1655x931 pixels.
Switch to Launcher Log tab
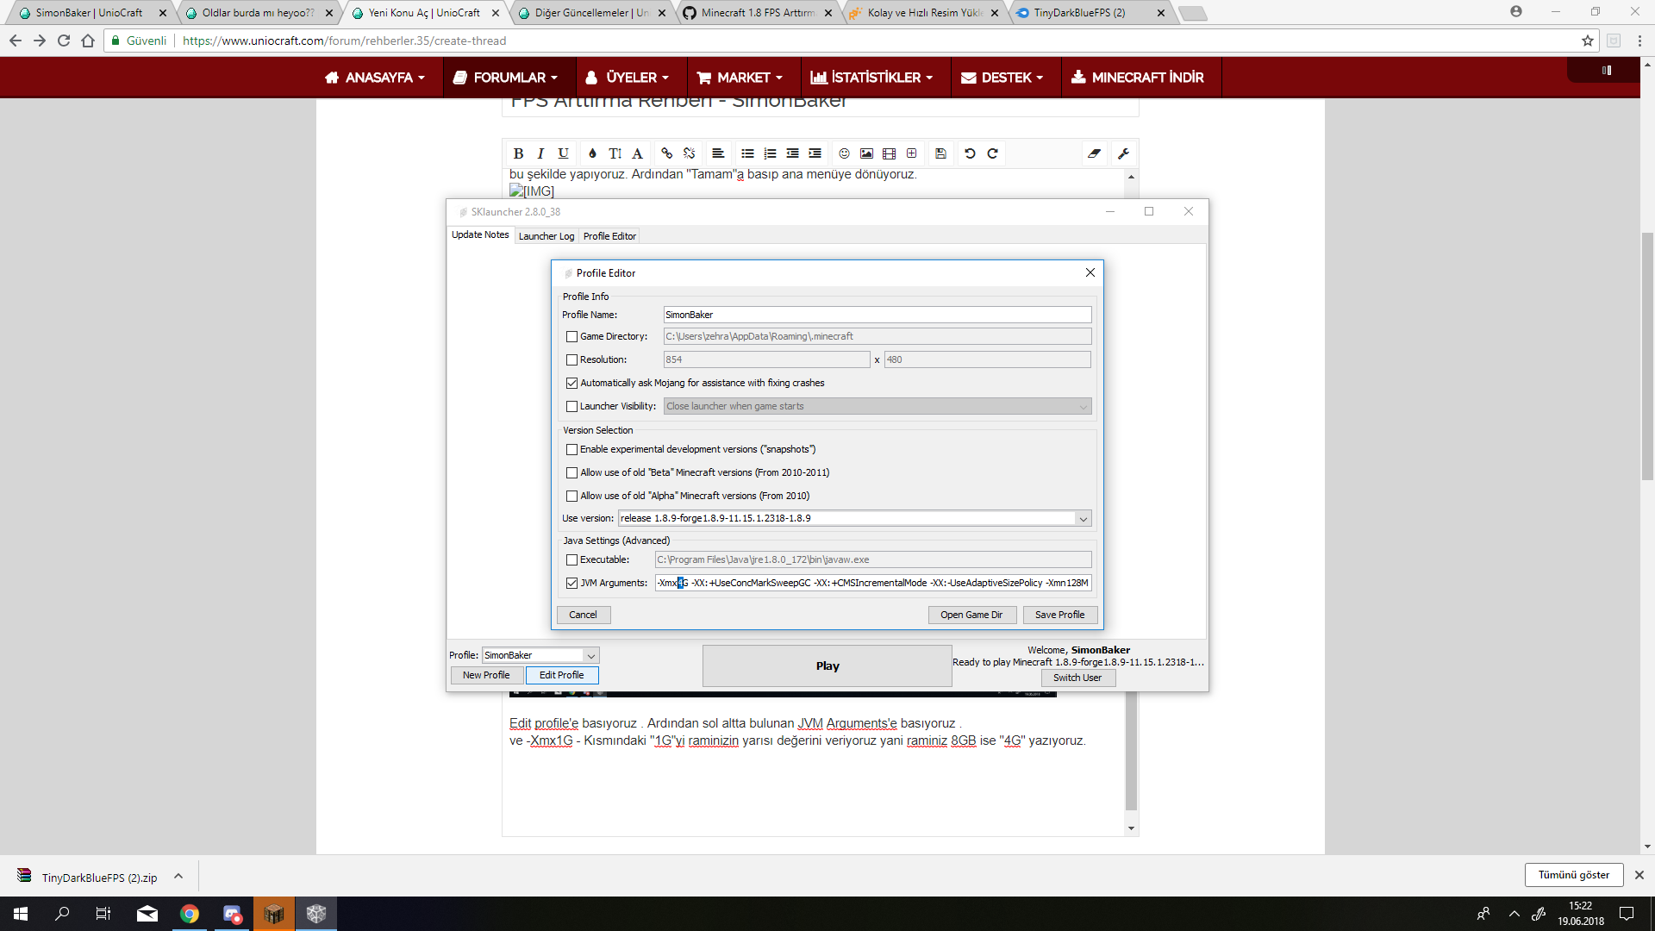546,236
